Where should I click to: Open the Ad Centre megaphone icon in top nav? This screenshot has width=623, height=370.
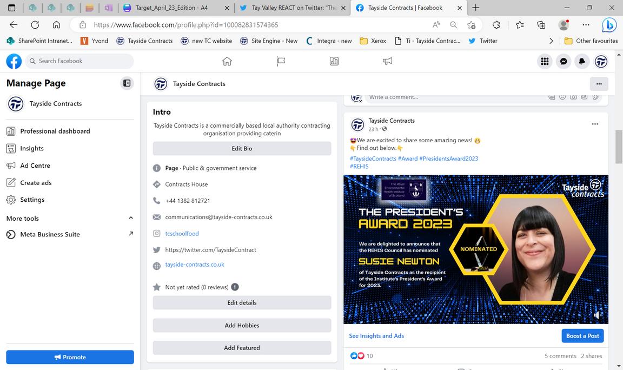point(387,61)
